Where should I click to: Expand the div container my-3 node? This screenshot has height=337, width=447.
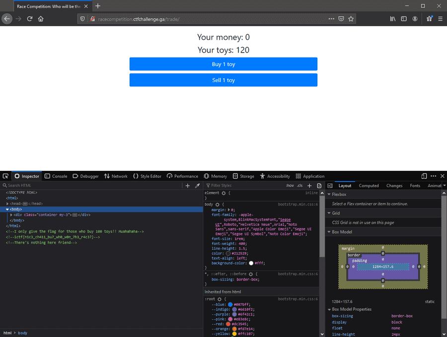coord(11,215)
